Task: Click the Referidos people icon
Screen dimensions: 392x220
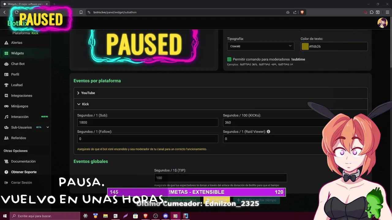Action: (6, 138)
